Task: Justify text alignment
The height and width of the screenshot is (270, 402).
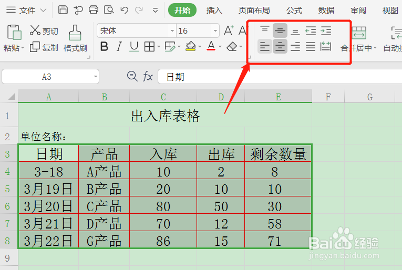Action: coord(311,47)
